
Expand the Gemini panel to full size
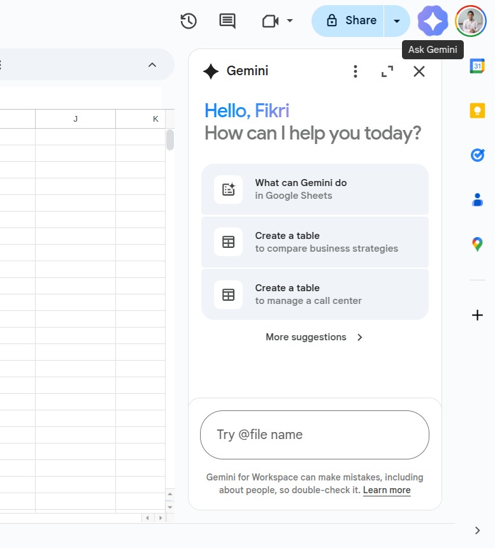pyautogui.click(x=387, y=71)
